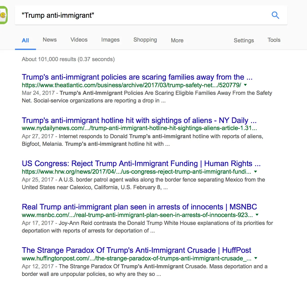Expand the dropdown arrow beside the MSNBC result URL

[257, 215]
